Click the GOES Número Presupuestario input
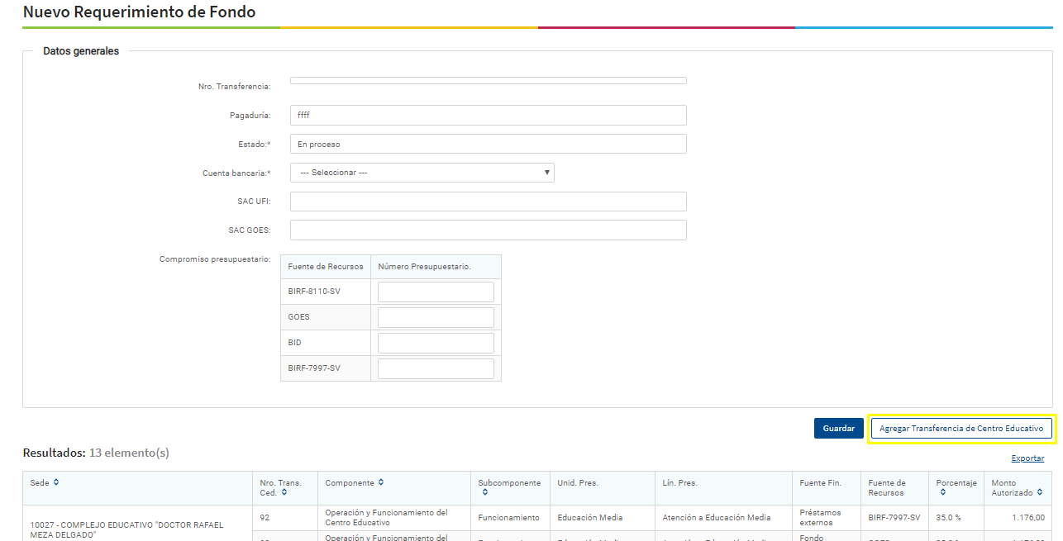Viewport: 1063px width, 541px height. (x=436, y=317)
